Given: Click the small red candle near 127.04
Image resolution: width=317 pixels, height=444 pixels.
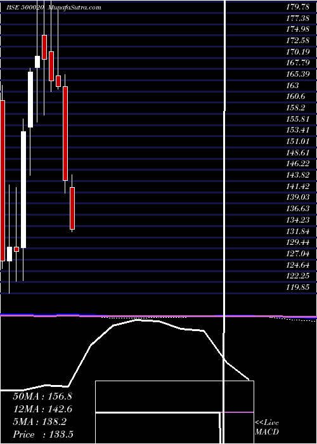Looking at the screenshot, I should 16,249.
